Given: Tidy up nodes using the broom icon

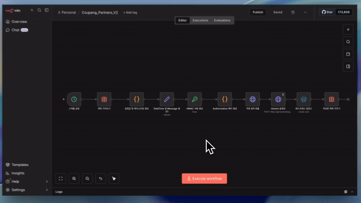Looking at the screenshot, I should click(114, 179).
